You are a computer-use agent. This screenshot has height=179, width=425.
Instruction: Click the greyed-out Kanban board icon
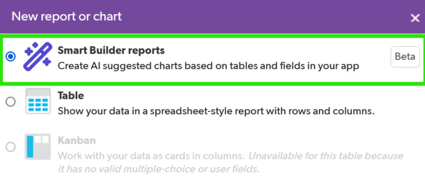[37, 147]
